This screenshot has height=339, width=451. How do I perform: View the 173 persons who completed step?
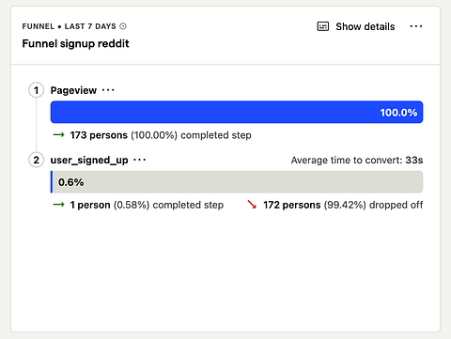99,135
